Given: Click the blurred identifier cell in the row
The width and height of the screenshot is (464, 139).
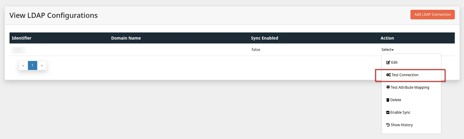Looking at the screenshot, I should [18, 50].
